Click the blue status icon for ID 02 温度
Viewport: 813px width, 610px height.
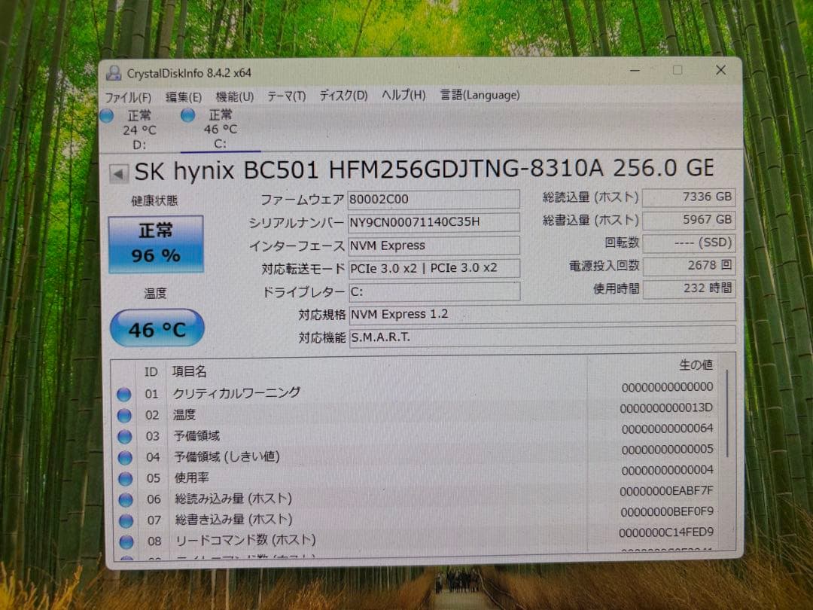pos(124,416)
